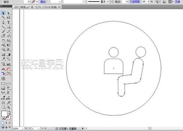Select the Hand tool
The width and height of the screenshot is (183, 131).
click(x=3, y=107)
